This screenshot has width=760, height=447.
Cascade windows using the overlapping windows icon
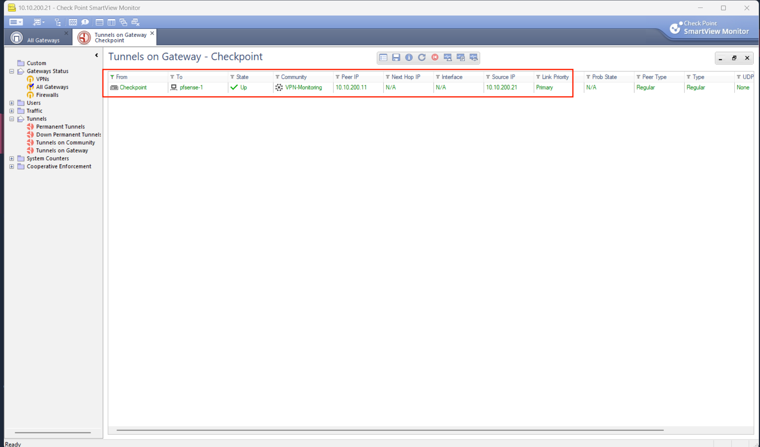coord(124,22)
